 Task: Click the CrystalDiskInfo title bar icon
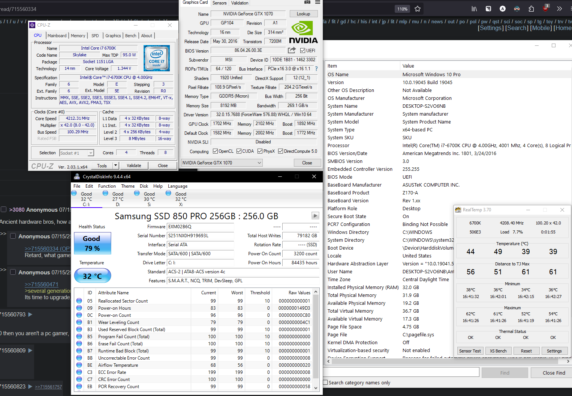pyautogui.click(x=77, y=176)
